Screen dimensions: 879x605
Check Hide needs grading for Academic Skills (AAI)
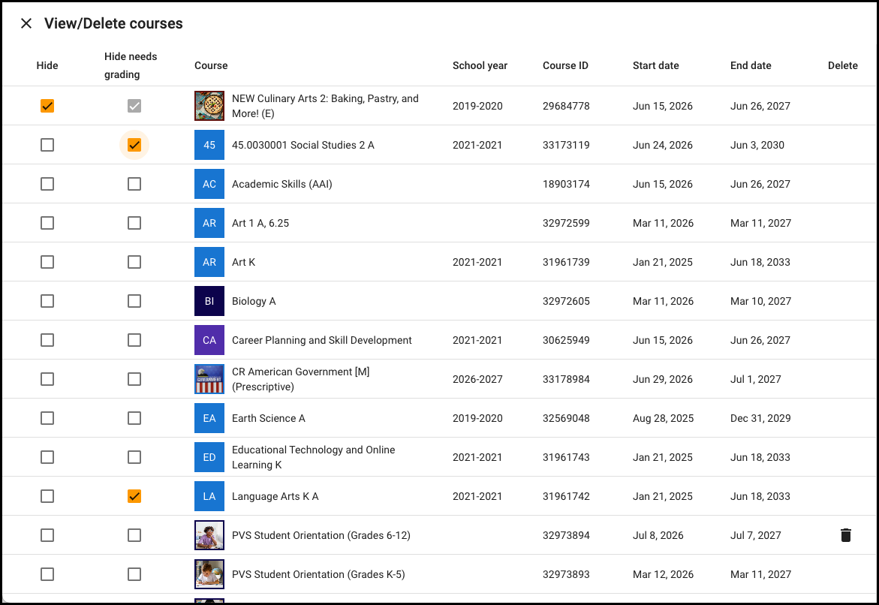coord(134,184)
